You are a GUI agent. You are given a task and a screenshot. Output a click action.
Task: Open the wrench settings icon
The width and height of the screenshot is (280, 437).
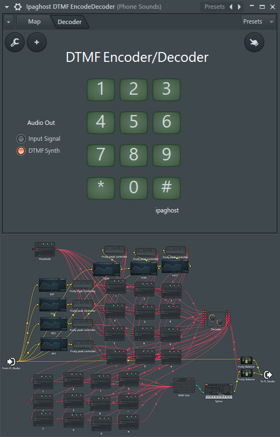click(15, 42)
